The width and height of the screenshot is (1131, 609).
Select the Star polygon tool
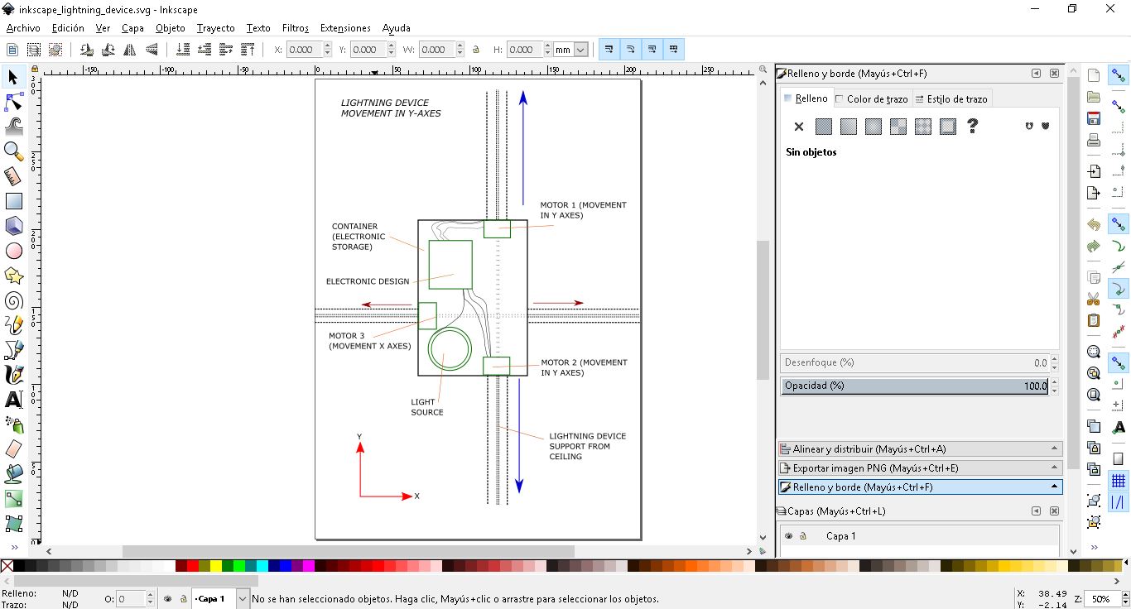[x=13, y=276]
